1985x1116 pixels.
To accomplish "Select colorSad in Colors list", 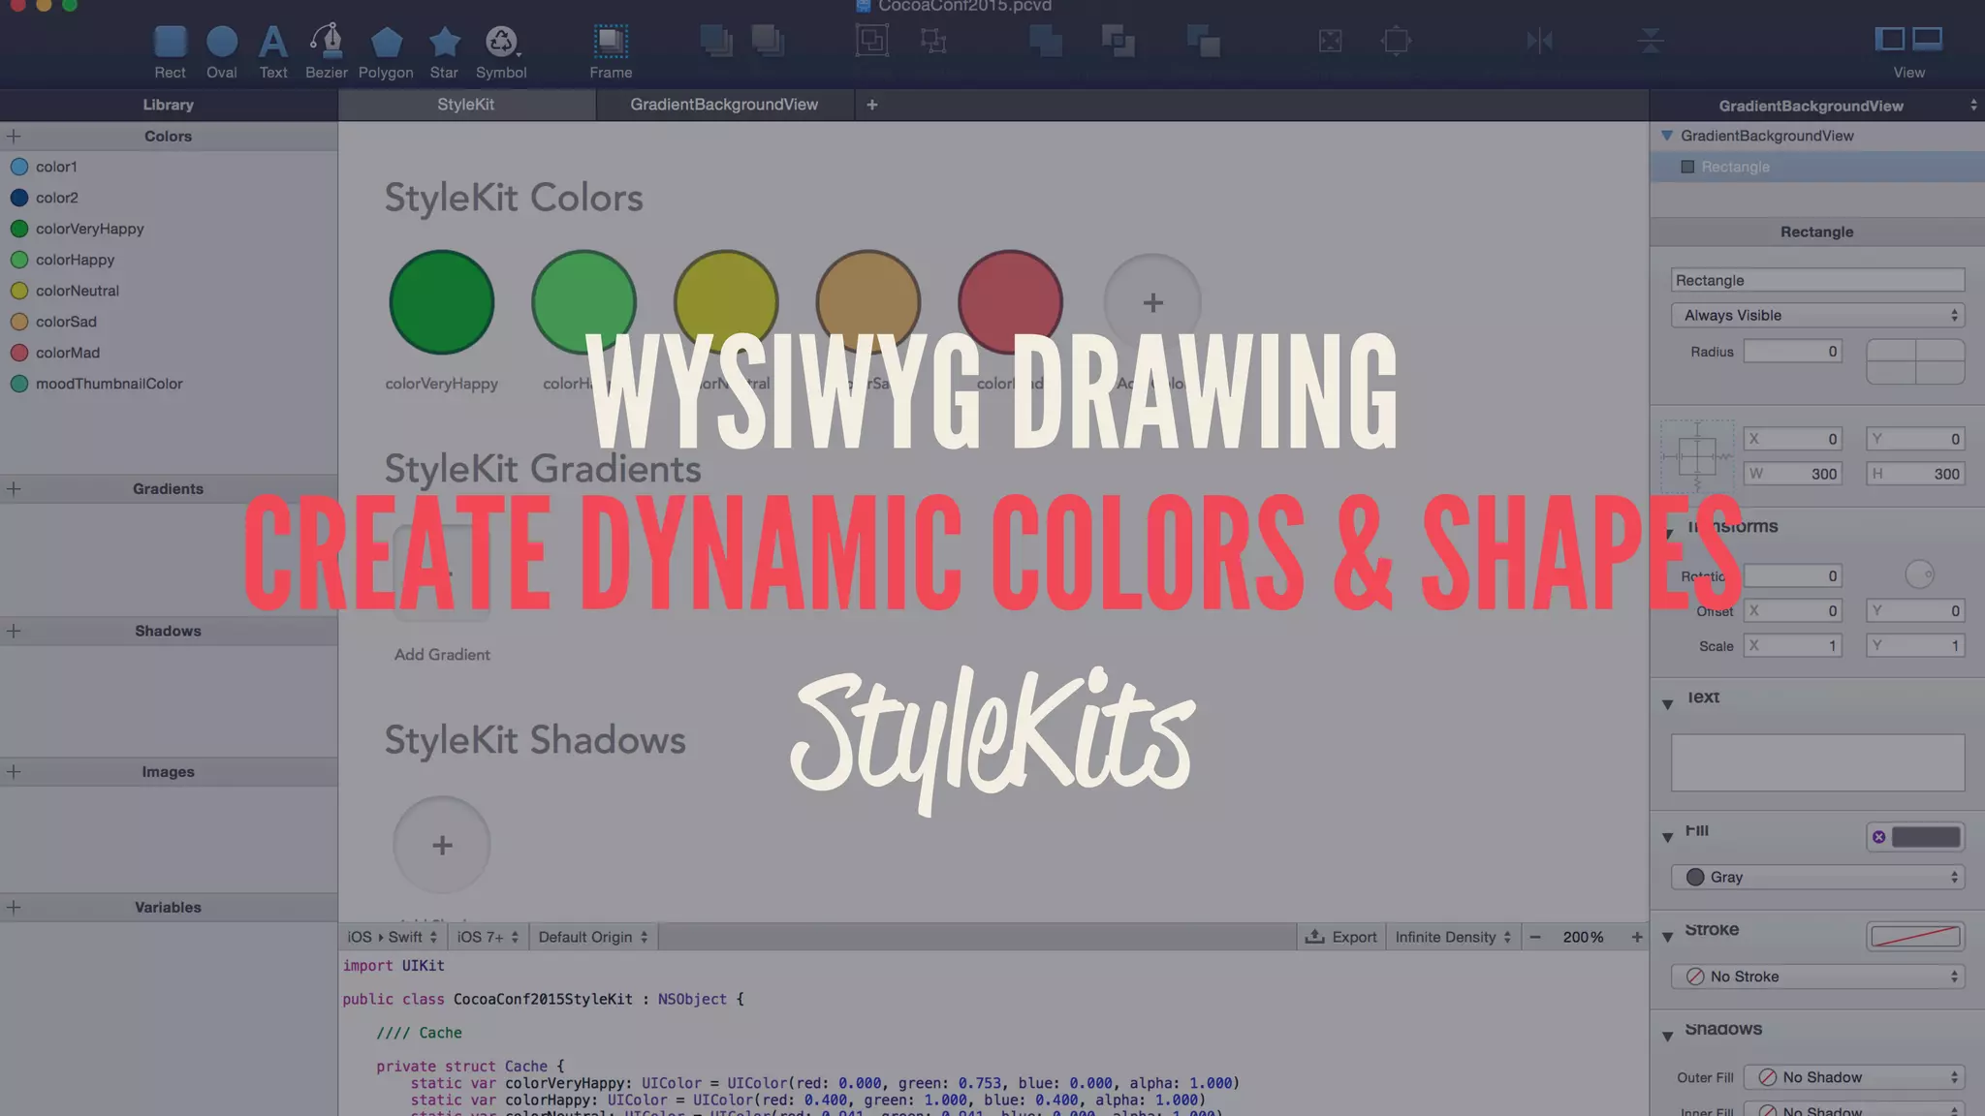I will [x=169, y=322].
